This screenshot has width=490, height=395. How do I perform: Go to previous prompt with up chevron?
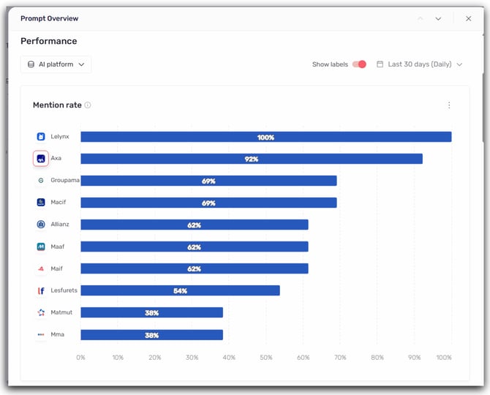(x=421, y=18)
